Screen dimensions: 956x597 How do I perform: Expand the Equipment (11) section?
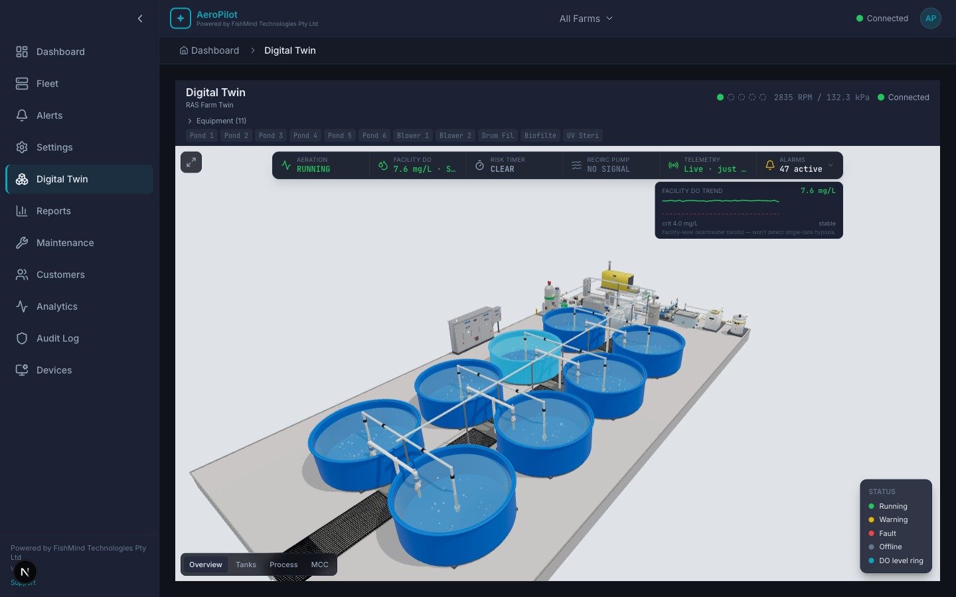(x=216, y=121)
